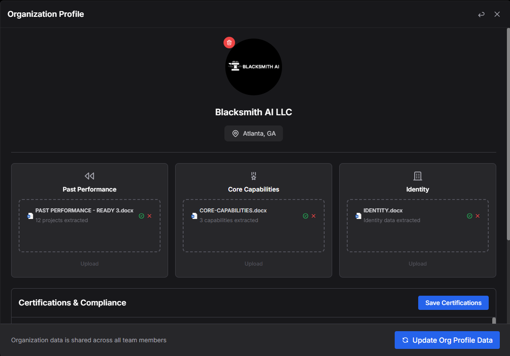Select the rewind icon above Past Performance

tap(90, 176)
